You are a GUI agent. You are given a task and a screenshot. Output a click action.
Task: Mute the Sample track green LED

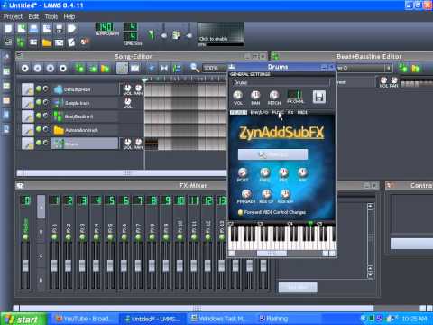[39, 102]
